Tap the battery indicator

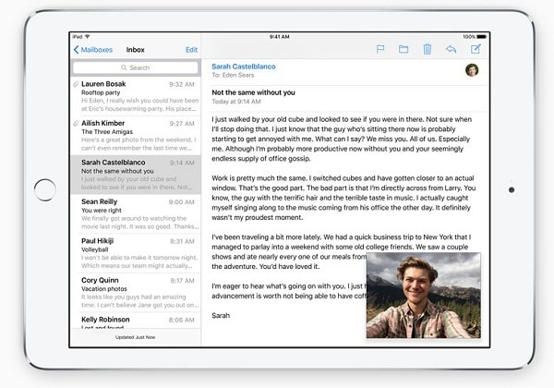click(x=482, y=37)
